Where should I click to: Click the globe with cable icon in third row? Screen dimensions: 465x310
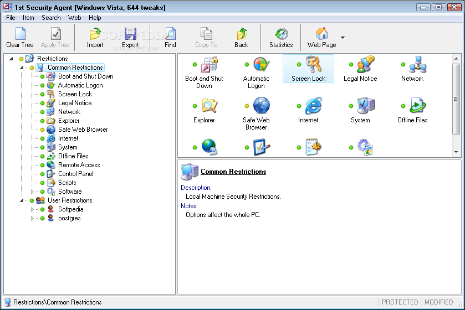[209, 147]
